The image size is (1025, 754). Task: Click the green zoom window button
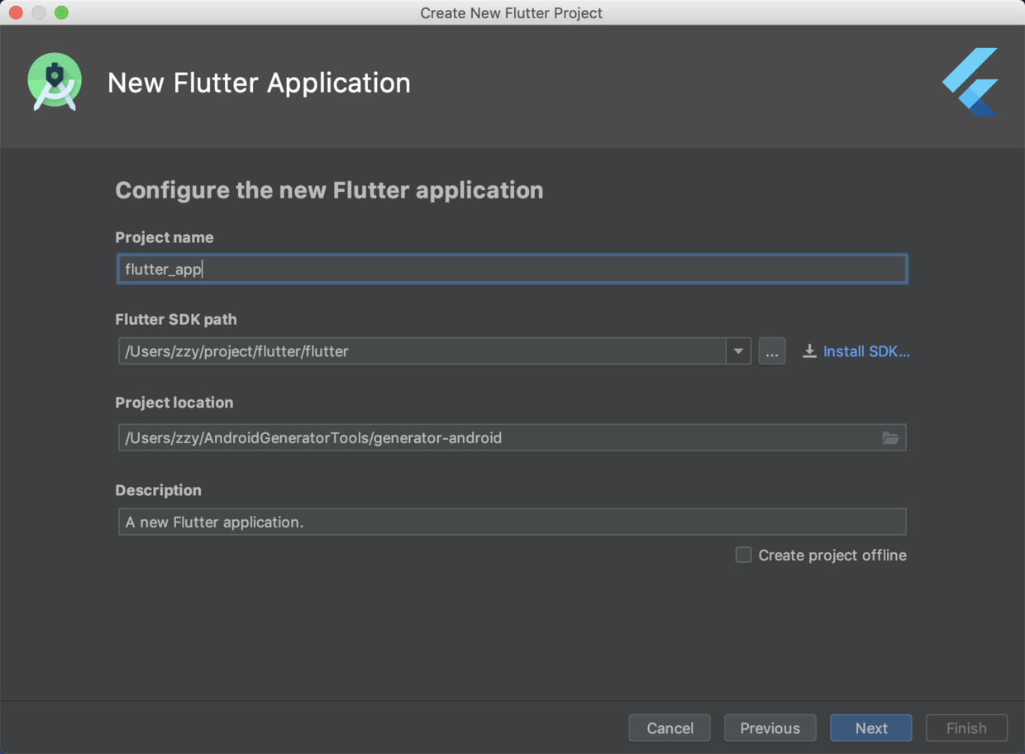[x=61, y=12]
